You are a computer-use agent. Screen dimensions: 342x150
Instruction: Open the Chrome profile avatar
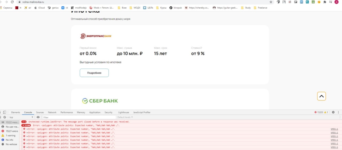pyautogui.click(x=336, y=2)
